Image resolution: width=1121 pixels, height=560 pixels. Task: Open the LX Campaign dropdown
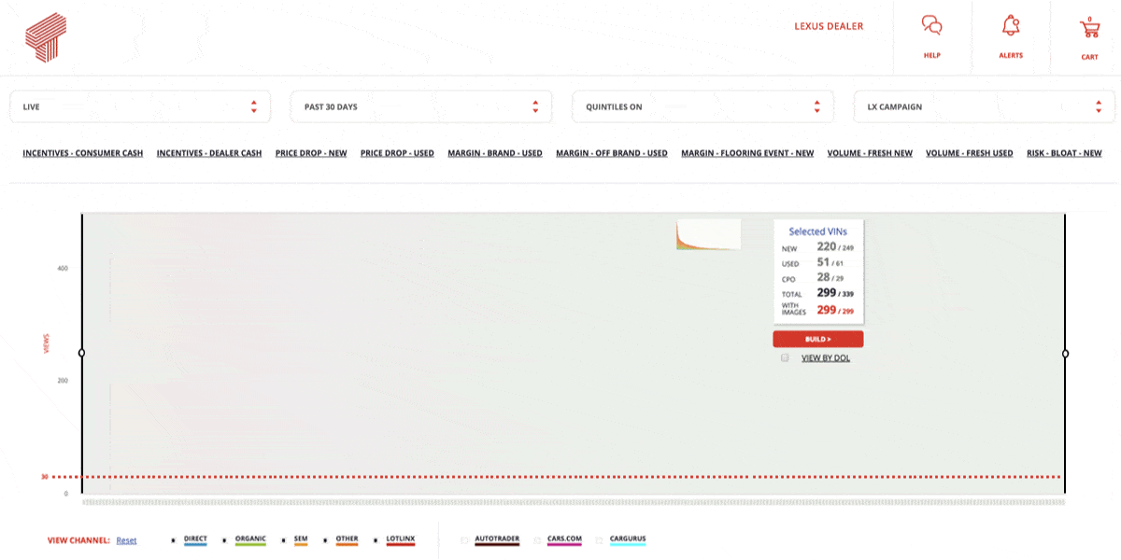985,106
